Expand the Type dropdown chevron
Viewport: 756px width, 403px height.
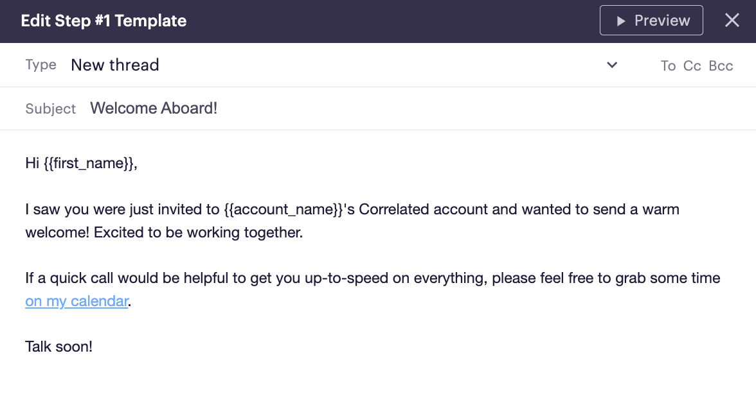click(x=612, y=65)
